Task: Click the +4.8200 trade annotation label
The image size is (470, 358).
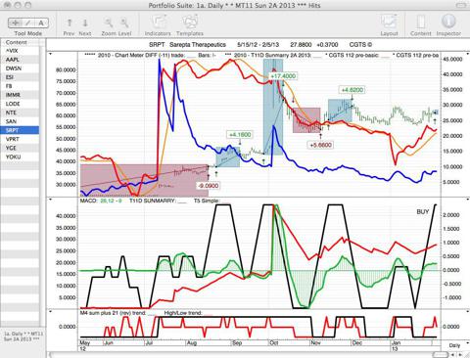Action: click(x=352, y=90)
